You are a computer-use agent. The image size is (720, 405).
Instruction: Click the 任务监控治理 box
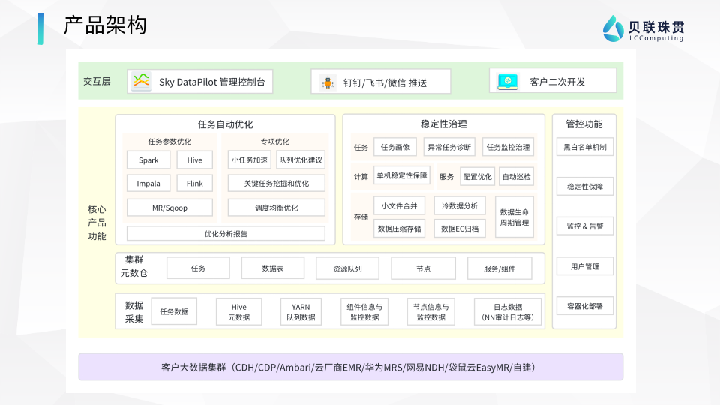(x=508, y=147)
